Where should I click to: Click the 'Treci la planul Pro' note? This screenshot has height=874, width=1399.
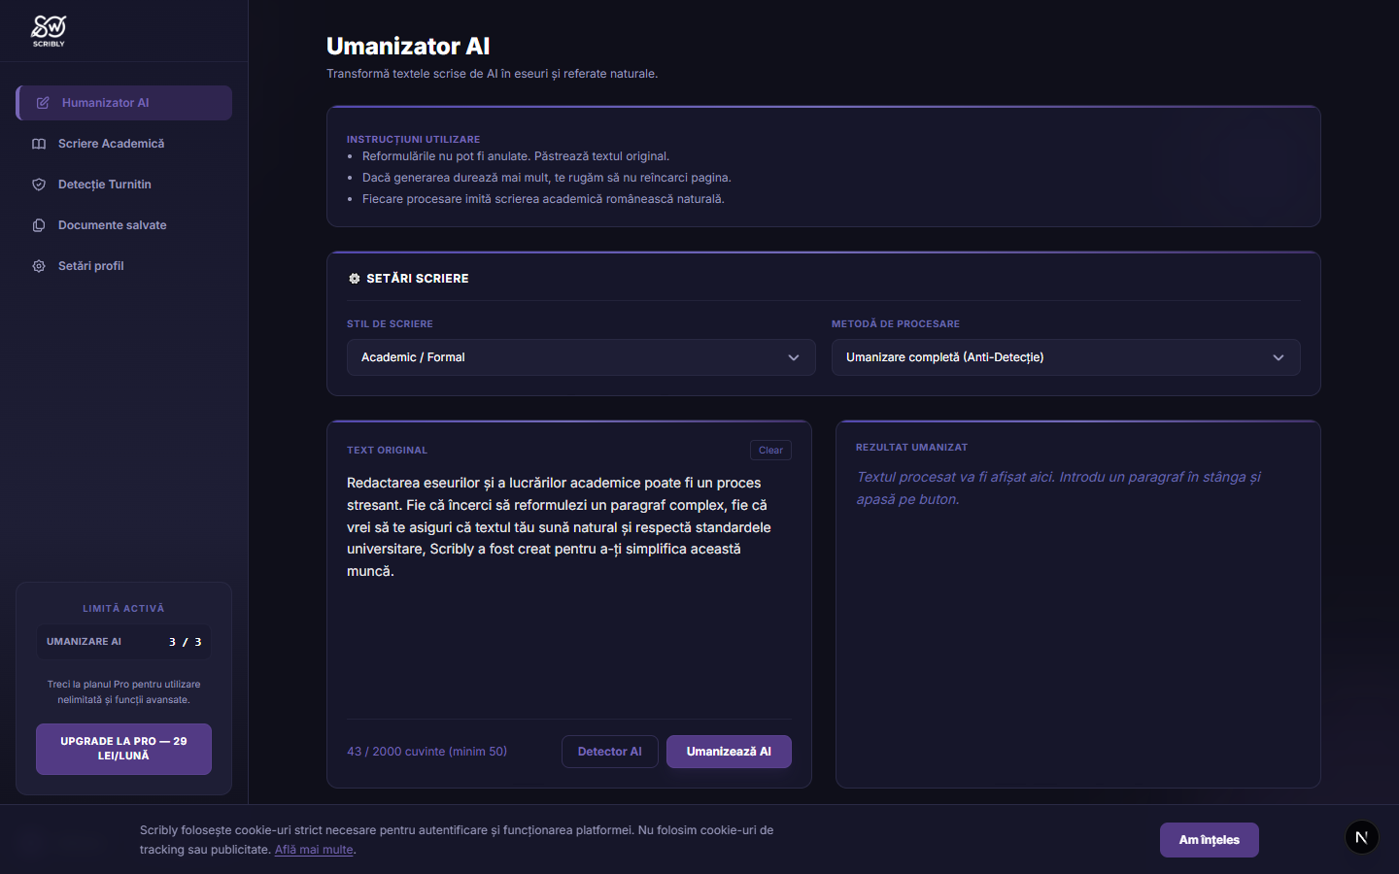[123, 692]
